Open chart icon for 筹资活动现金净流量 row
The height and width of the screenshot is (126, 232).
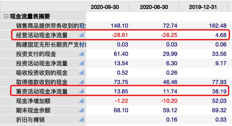point(82,91)
